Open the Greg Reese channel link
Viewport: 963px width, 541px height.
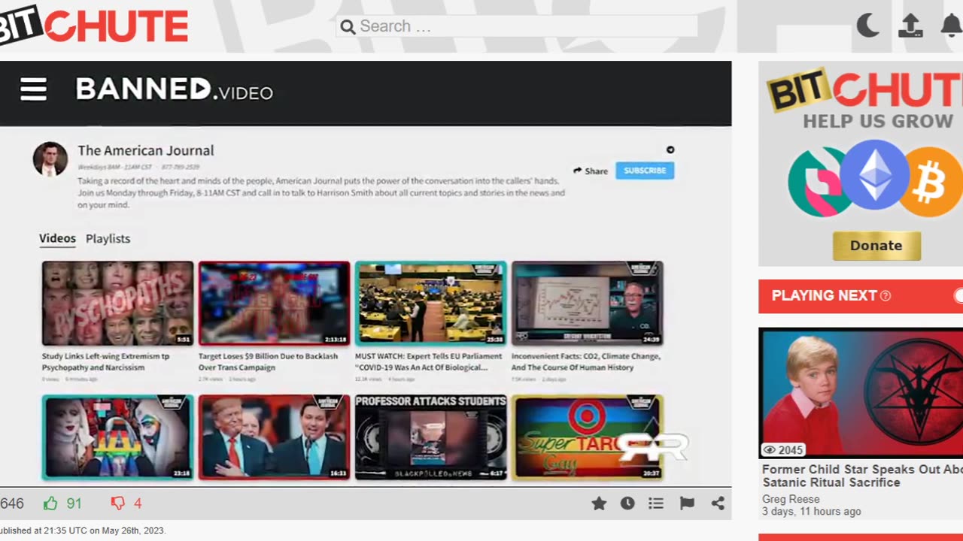click(791, 499)
